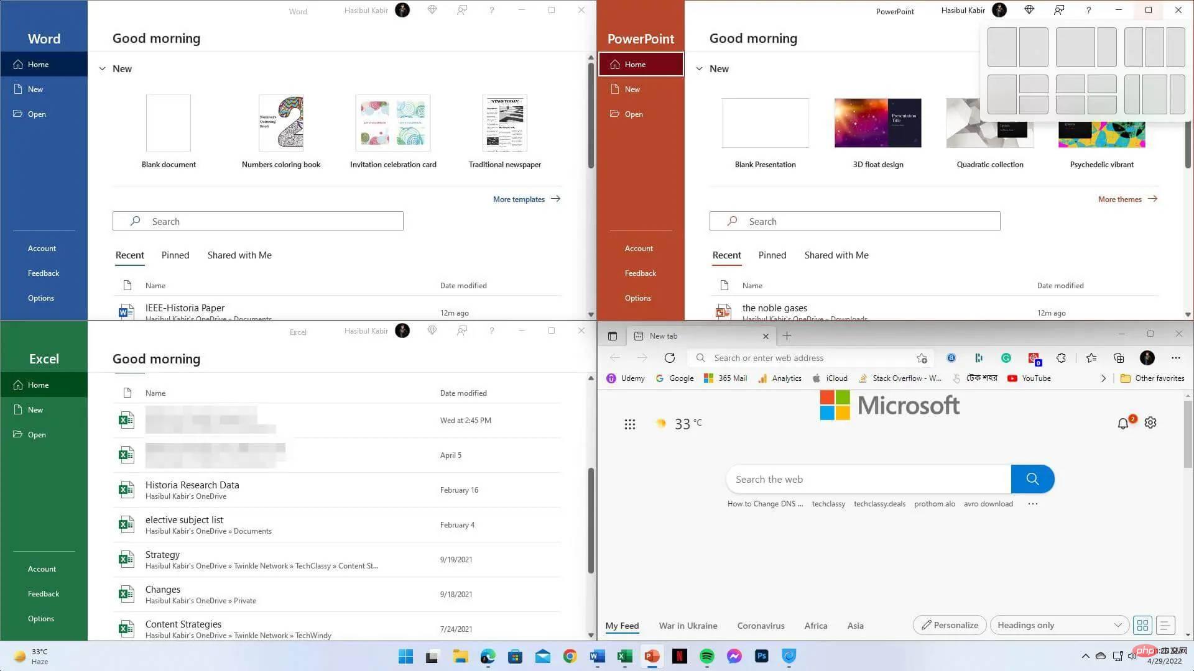This screenshot has width=1194, height=671.
Task: Click the PowerPoint app icon in taskbar
Action: pyautogui.click(x=653, y=656)
